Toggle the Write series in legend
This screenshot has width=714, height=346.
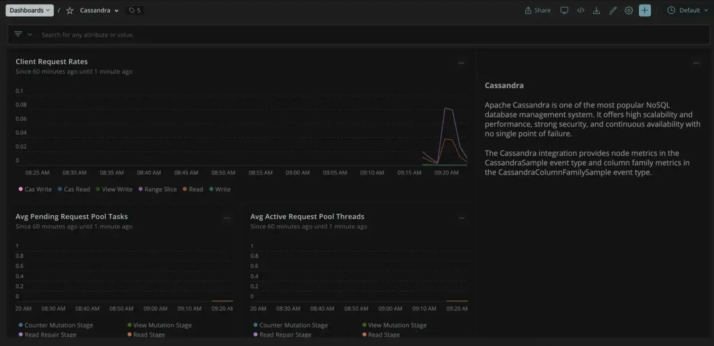[x=220, y=189]
